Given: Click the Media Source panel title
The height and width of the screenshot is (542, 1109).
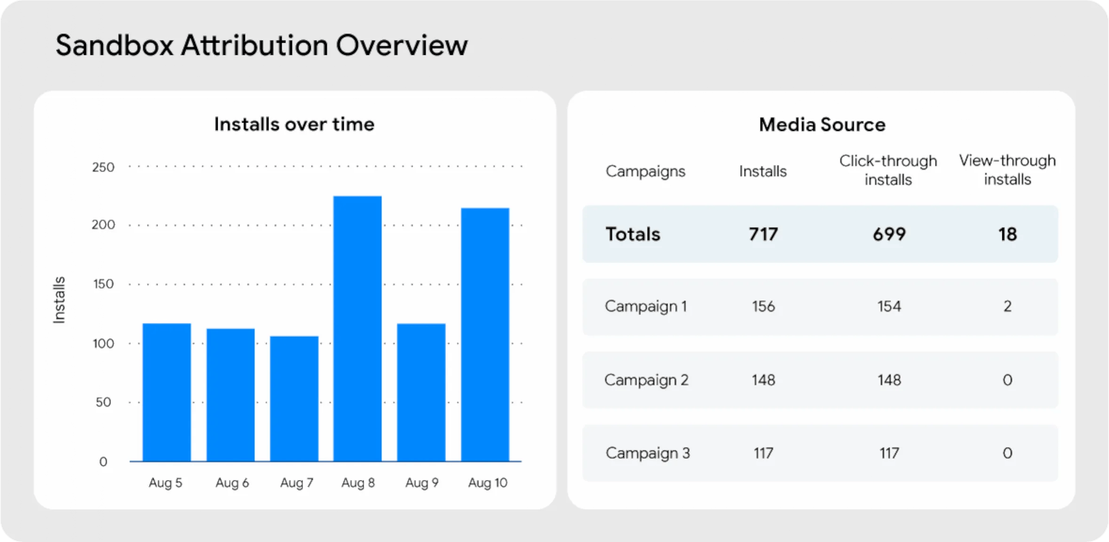Looking at the screenshot, I should (822, 124).
